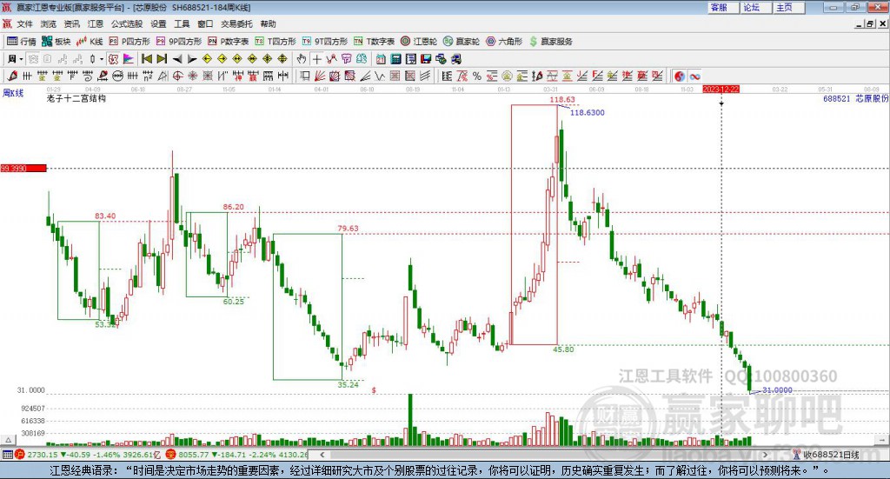Open the P四方形 tool
Image resolution: width=890 pixels, height=479 pixels.
click(x=130, y=42)
